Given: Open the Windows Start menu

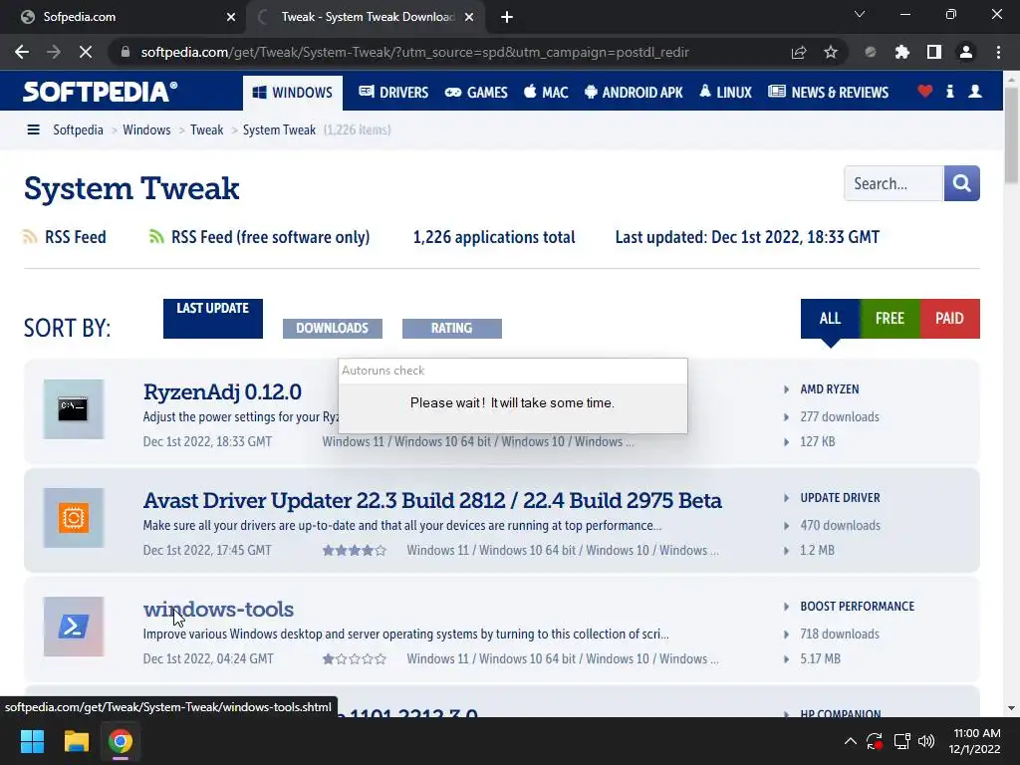Looking at the screenshot, I should (32, 741).
